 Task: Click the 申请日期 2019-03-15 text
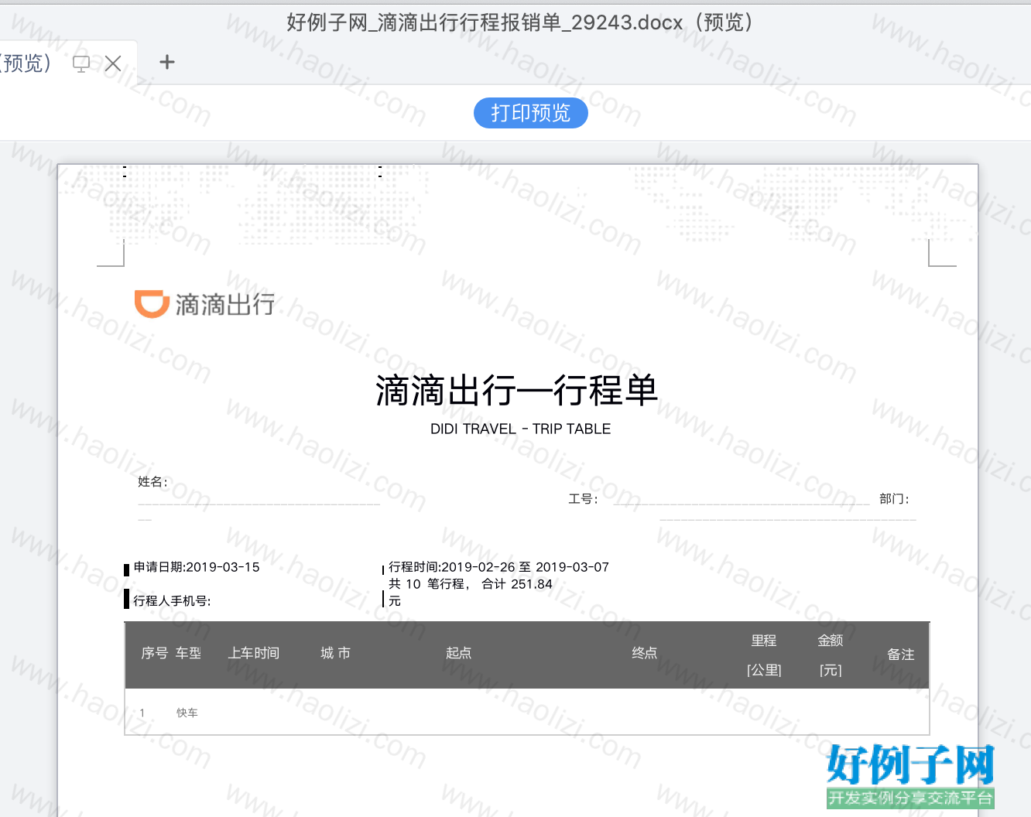pos(197,567)
